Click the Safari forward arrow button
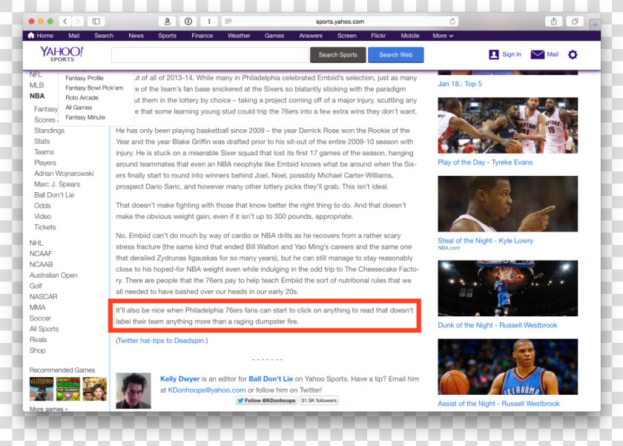Image resolution: width=623 pixels, height=446 pixels. pyautogui.click(x=78, y=22)
